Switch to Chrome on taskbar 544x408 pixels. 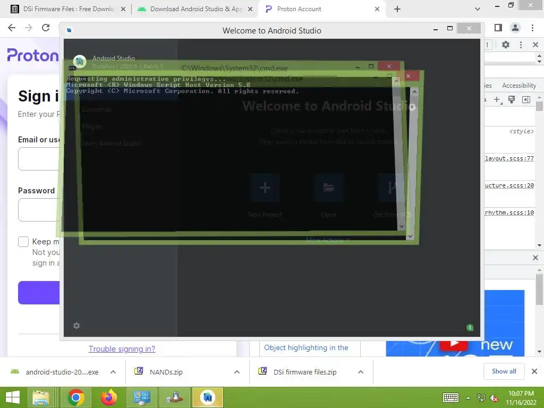(75, 397)
